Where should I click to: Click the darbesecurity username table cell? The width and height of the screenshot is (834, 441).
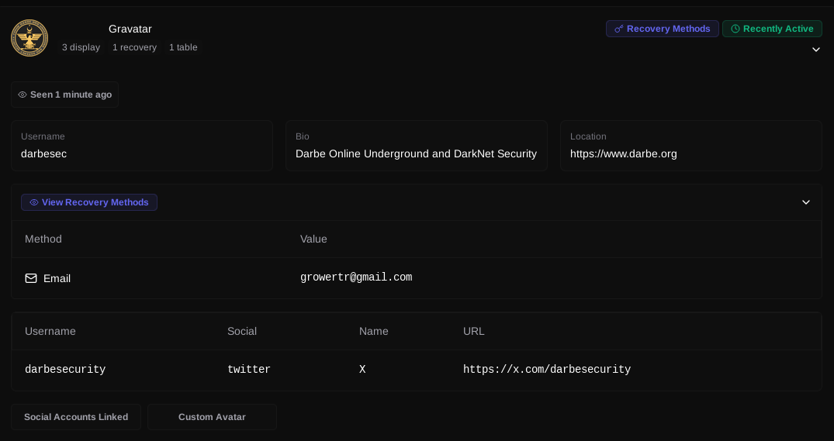pos(65,370)
